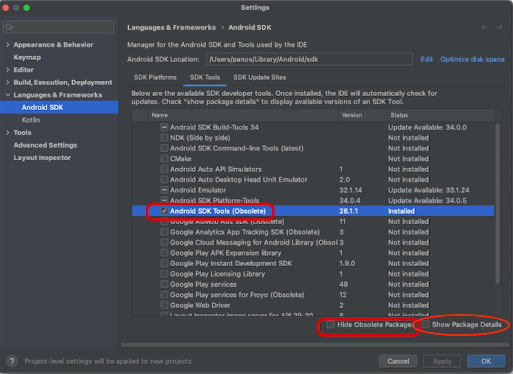Navigate back with the left arrow icon

tap(485, 27)
